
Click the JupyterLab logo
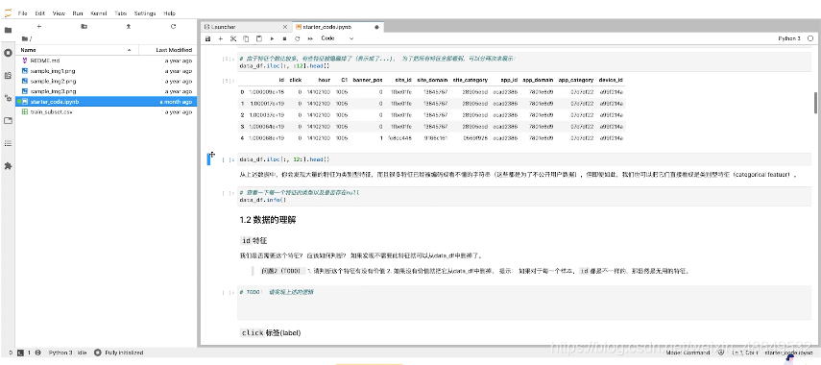pos(8,13)
